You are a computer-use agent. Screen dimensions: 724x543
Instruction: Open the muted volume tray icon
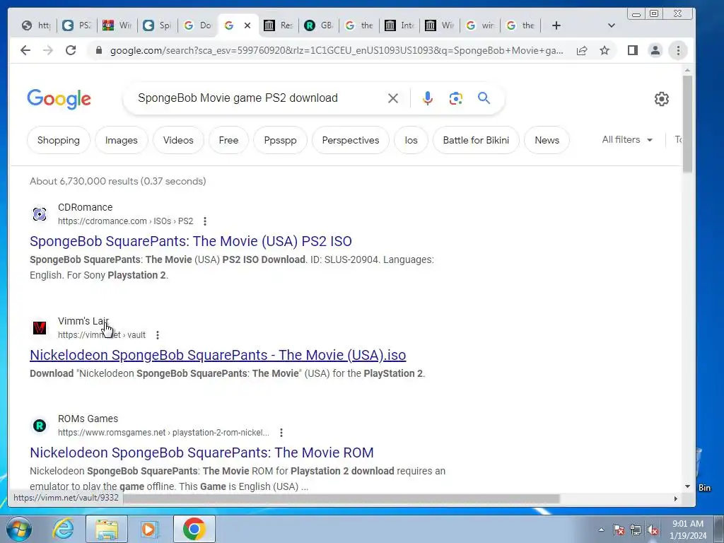(x=653, y=530)
